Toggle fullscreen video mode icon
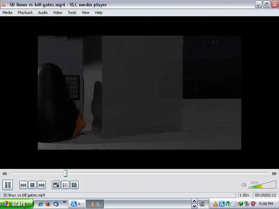The height and width of the screenshot is (209, 279). (56, 185)
